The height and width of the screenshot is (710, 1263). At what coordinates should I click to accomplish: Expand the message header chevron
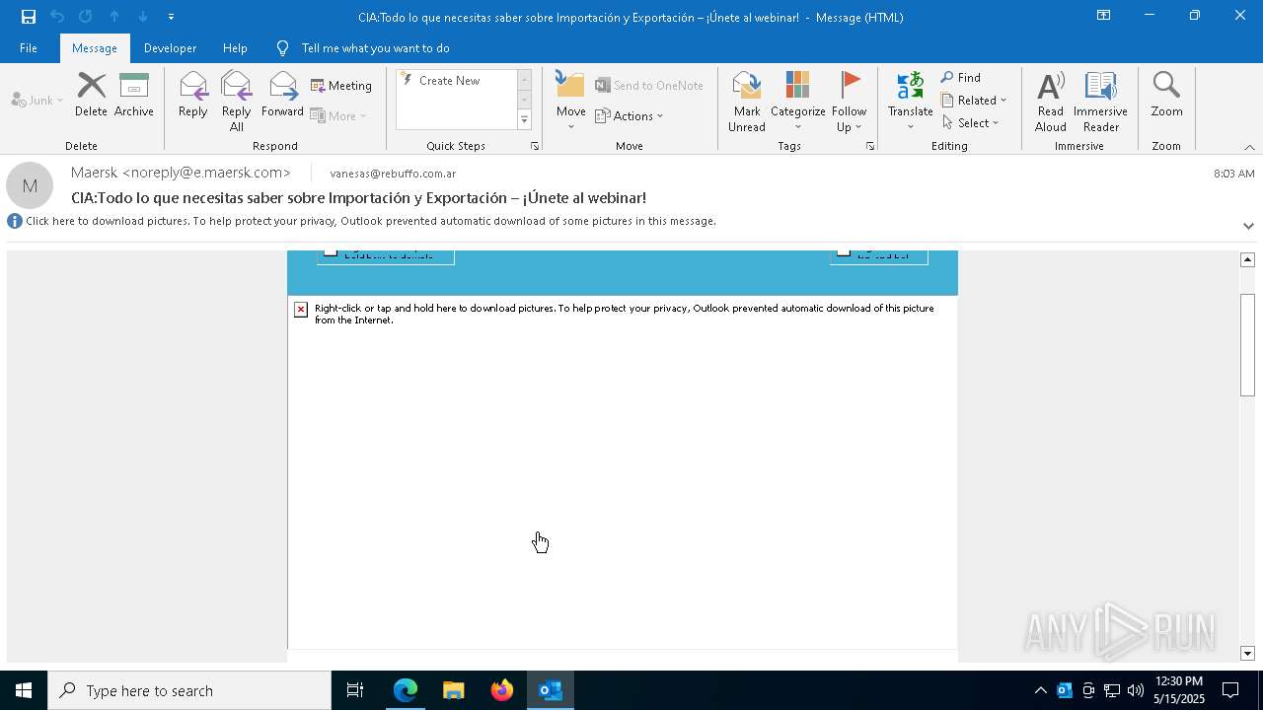1248,226
